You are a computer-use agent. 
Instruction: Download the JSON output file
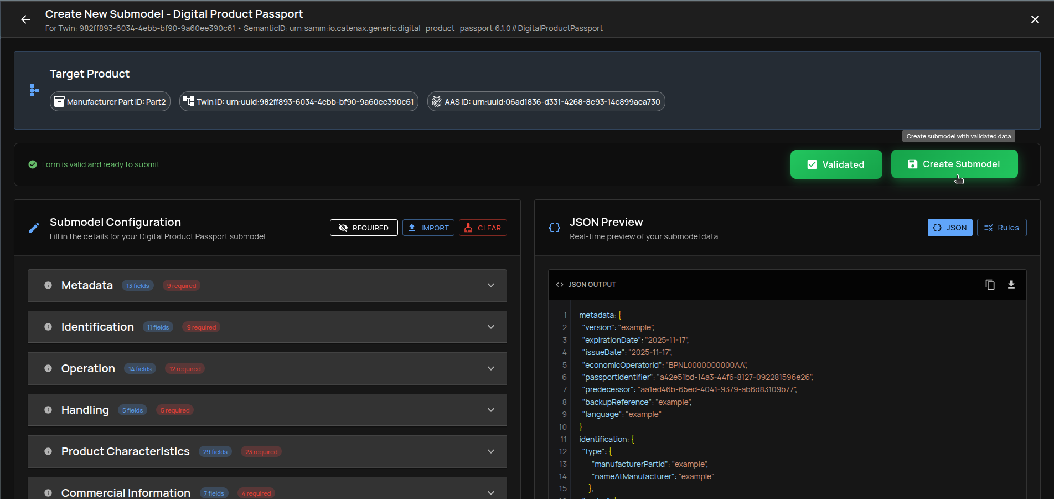click(1011, 284)
